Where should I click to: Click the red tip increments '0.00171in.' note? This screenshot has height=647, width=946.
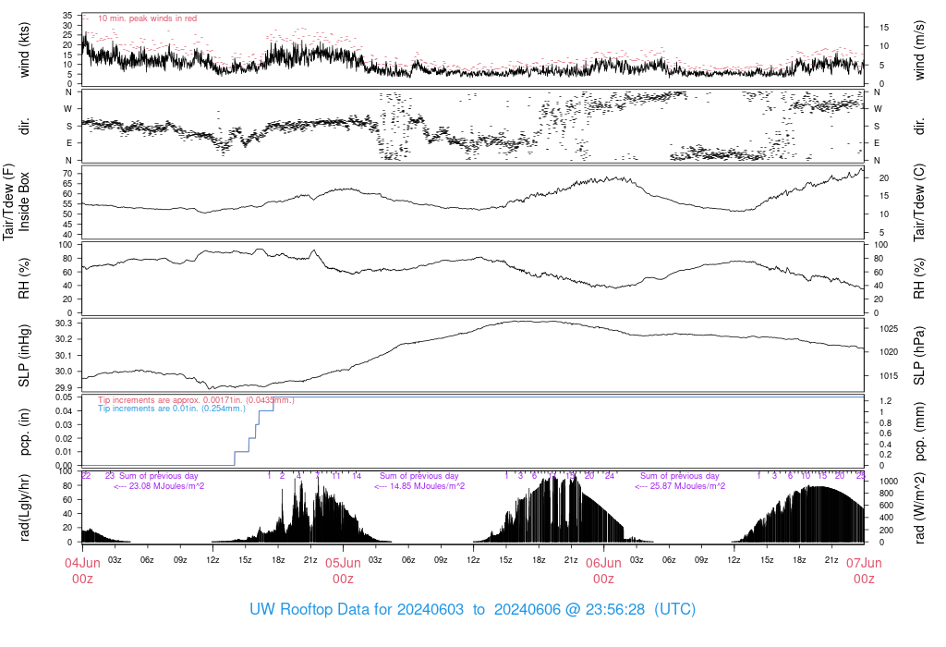click(x=196, y=400)
